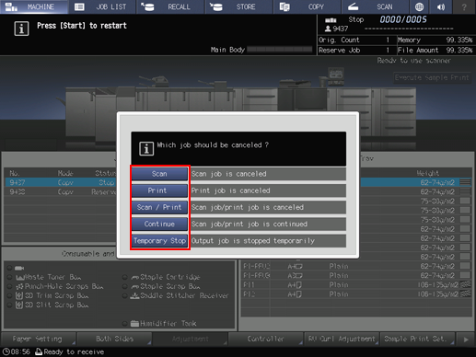Click the speaker volume icon
Image resolution: width=476 pixels, height=357 pixels.
click(441, 6)
